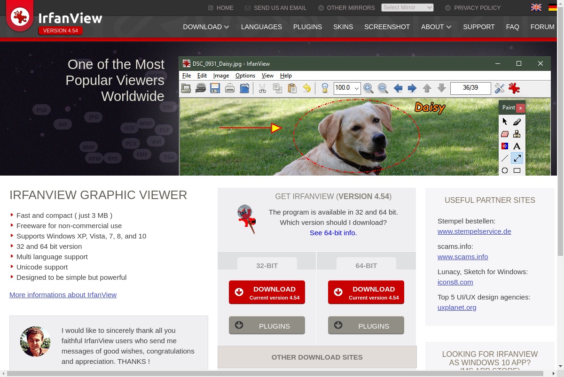Open File menu in IrfanView window
The width and height of the screenshot is (564, 377).
tap(187, 76)
